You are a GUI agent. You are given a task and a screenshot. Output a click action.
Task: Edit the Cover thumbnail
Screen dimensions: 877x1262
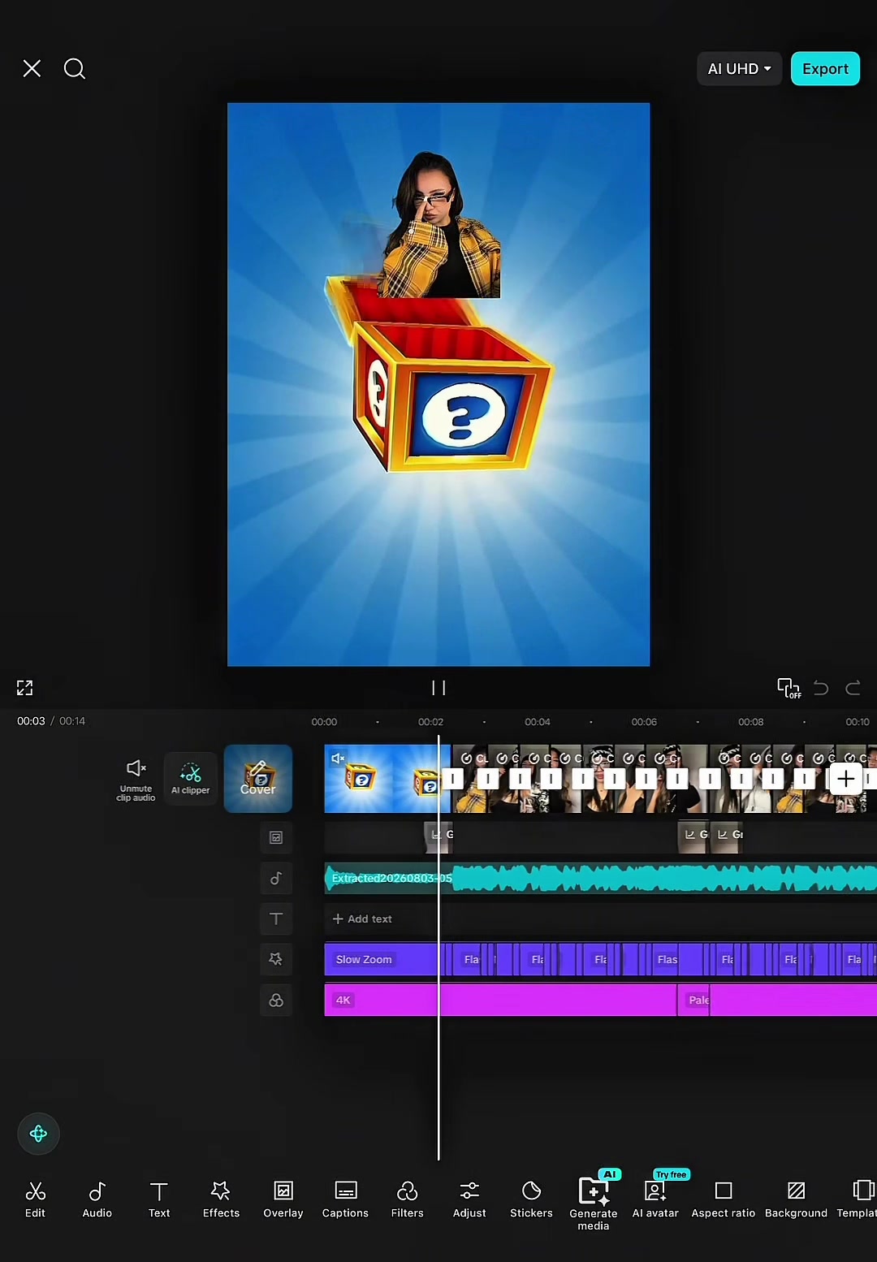pos(258,779)
